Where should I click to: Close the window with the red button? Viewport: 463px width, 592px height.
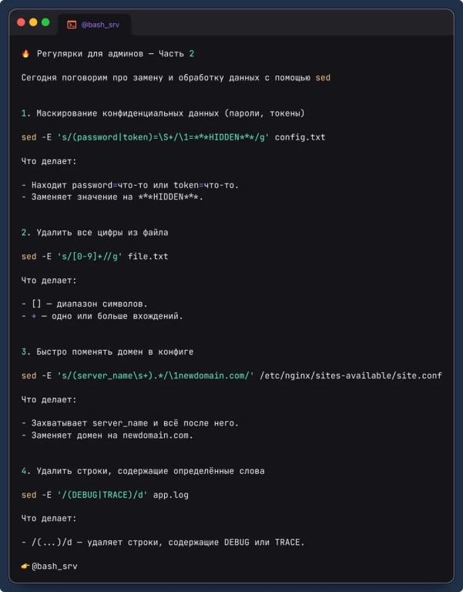pos(21,22)
